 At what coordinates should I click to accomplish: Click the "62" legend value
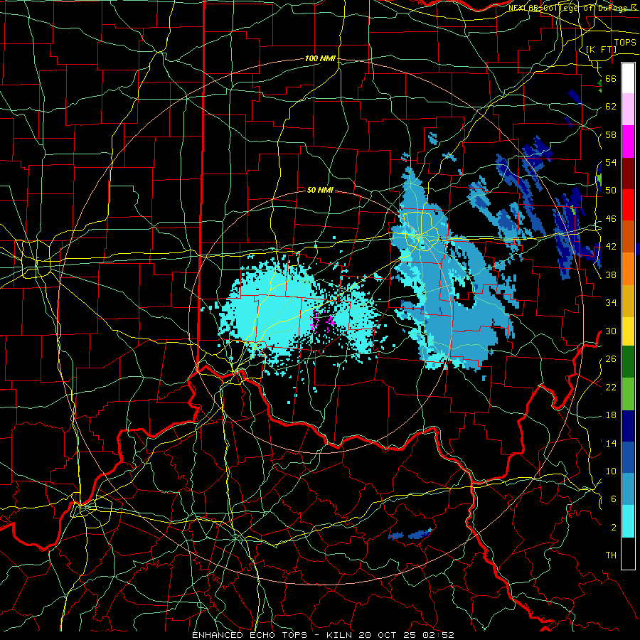tap(611, 107)
